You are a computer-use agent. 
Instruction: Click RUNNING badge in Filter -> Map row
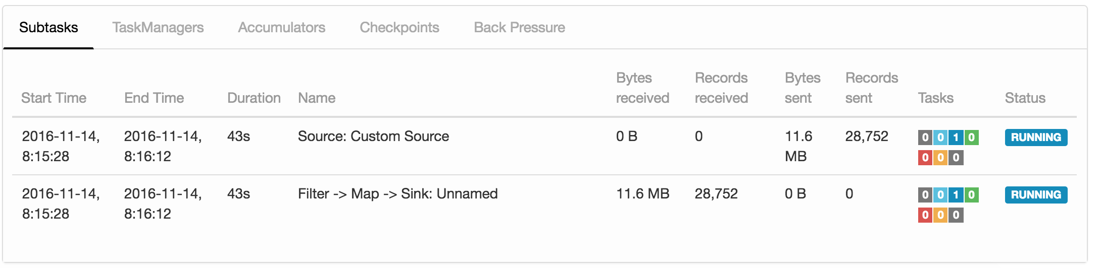pos(1035,195)
